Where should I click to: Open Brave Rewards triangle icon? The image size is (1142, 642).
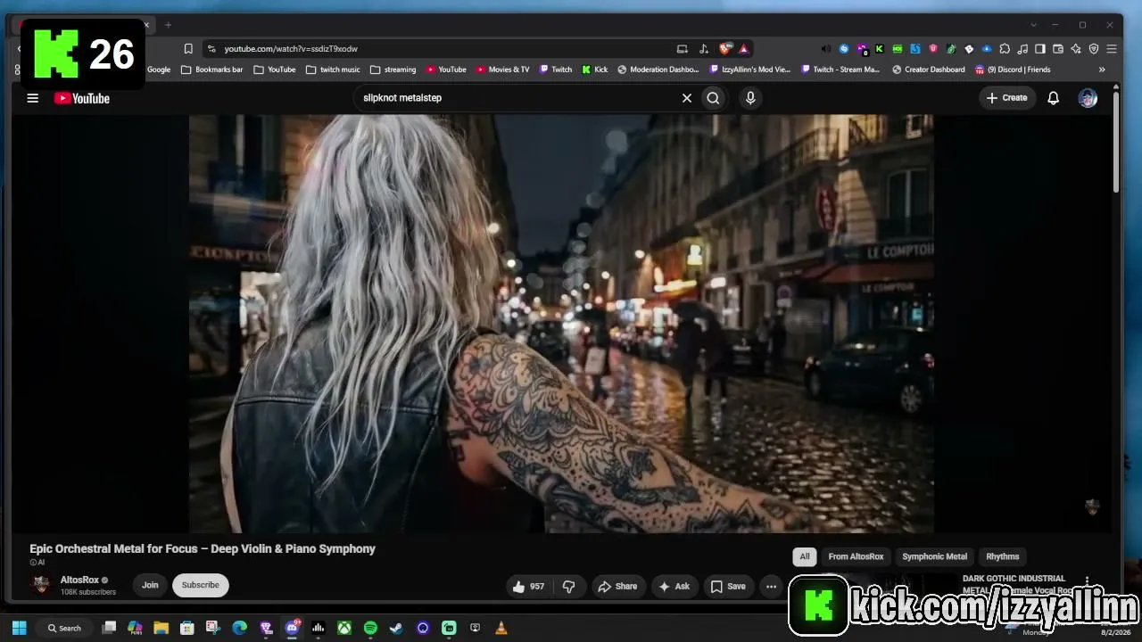[744, 49]
